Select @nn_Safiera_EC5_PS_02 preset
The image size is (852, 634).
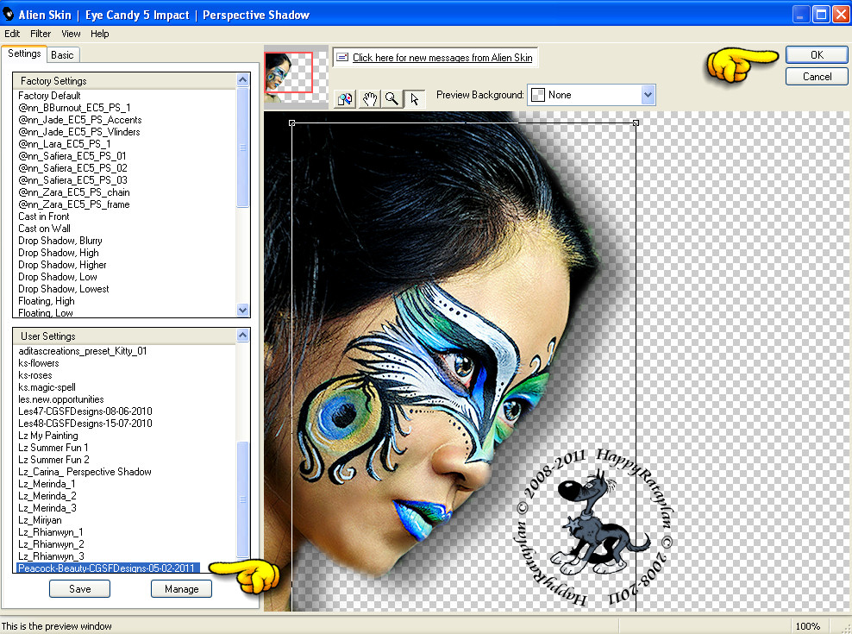pyautogui.click(x=72, y=168)
